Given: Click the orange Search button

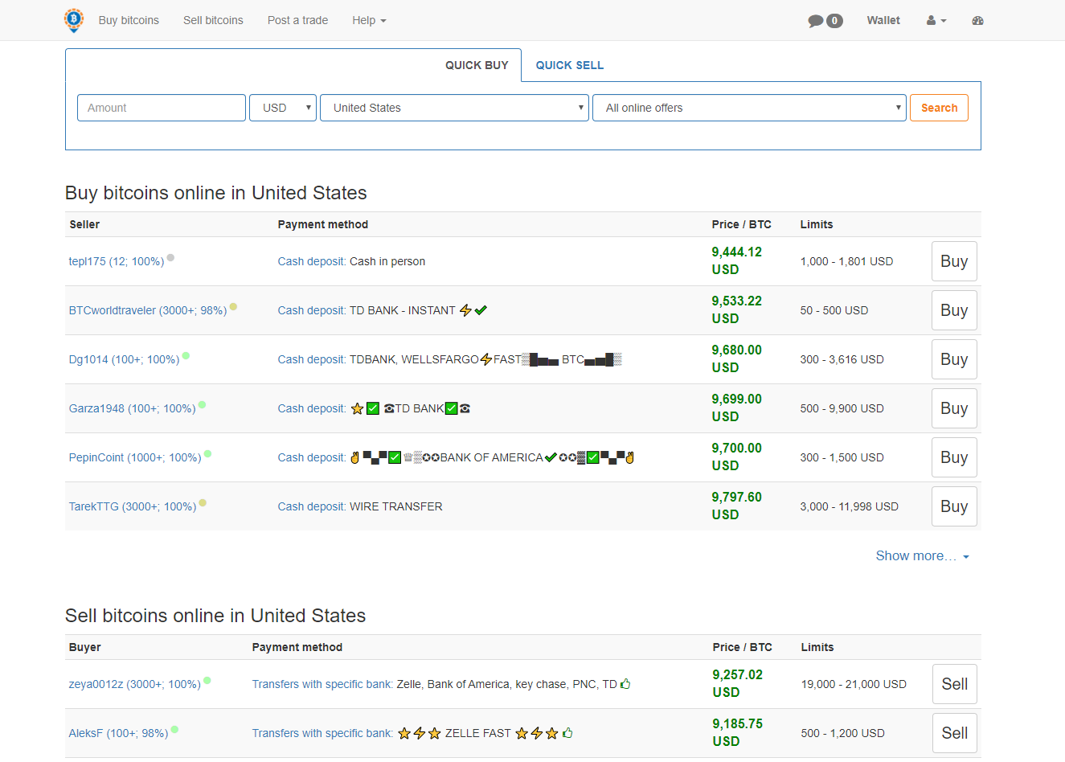Looking at the screenshot, I should click(939, 108).
